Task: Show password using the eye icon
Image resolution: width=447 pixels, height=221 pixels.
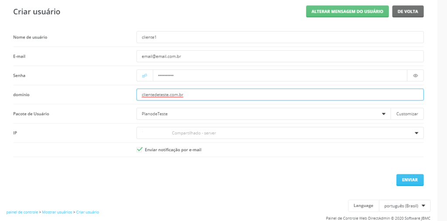Action: (415, 76)
